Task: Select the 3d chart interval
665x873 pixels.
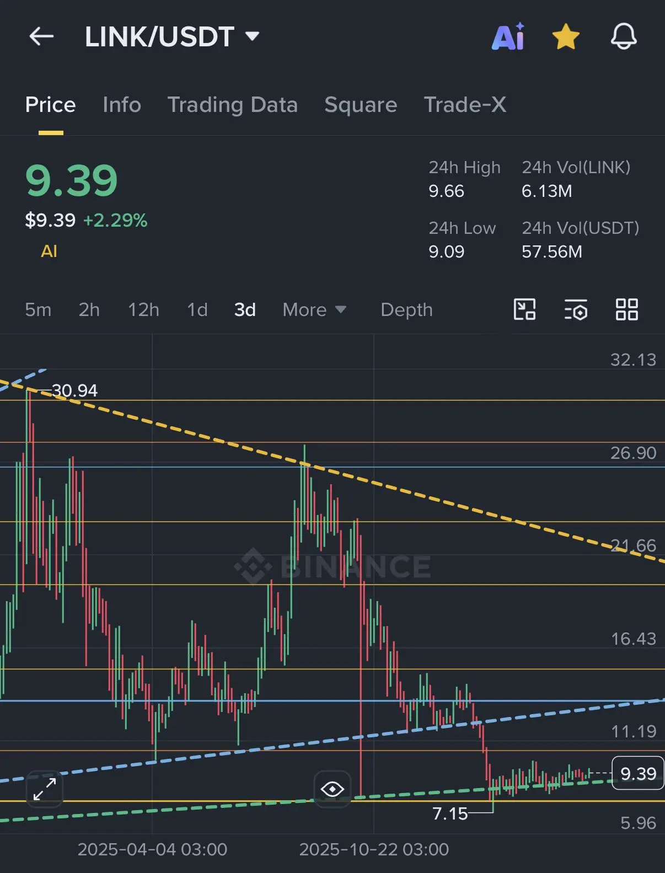Action: pos(245,310)
